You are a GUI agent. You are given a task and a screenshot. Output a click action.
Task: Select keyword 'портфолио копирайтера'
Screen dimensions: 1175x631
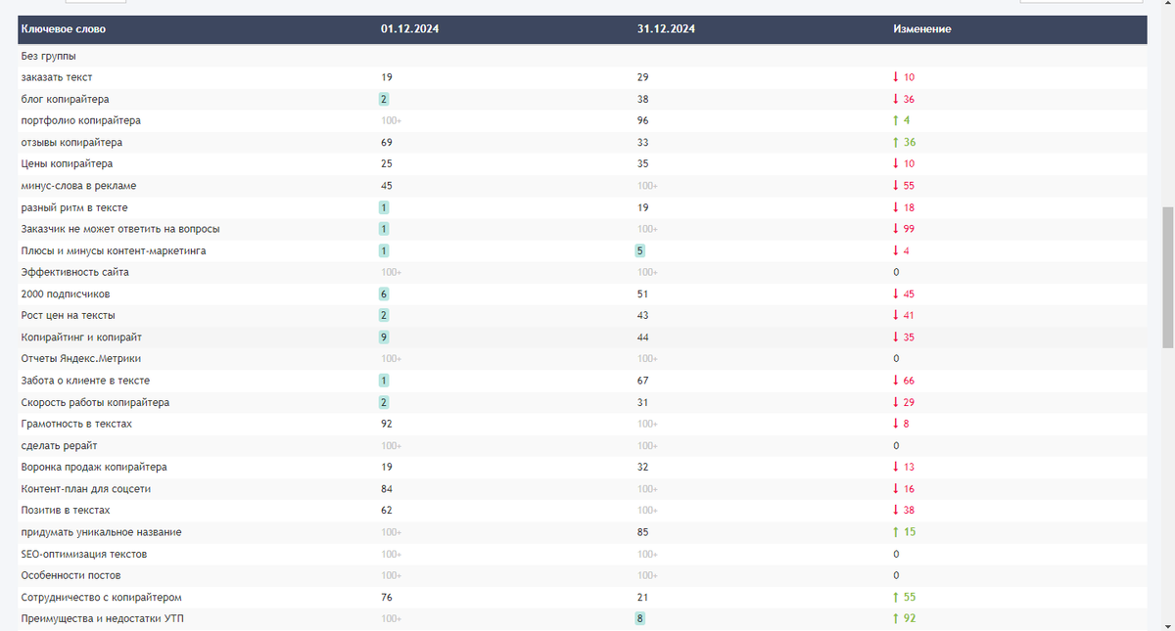80,120
